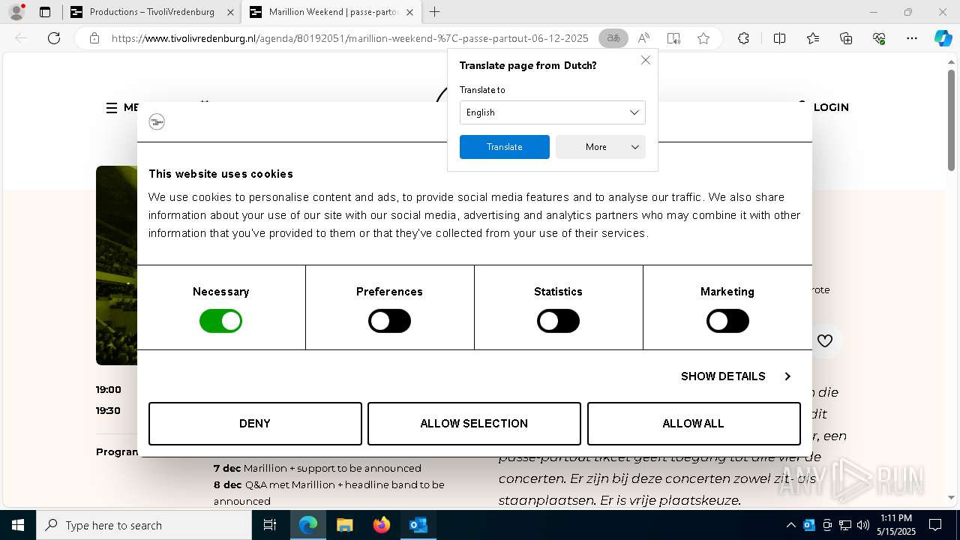Open Collections icon
Viewport: 960px width, 540px height.
point(846,38)
